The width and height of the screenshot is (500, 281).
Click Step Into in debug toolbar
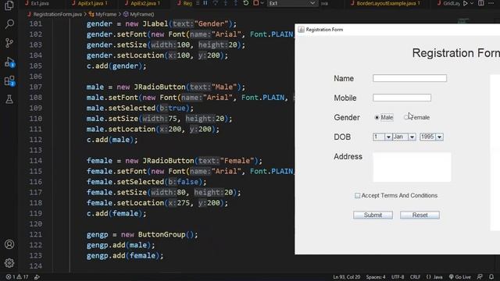point(226,3)
